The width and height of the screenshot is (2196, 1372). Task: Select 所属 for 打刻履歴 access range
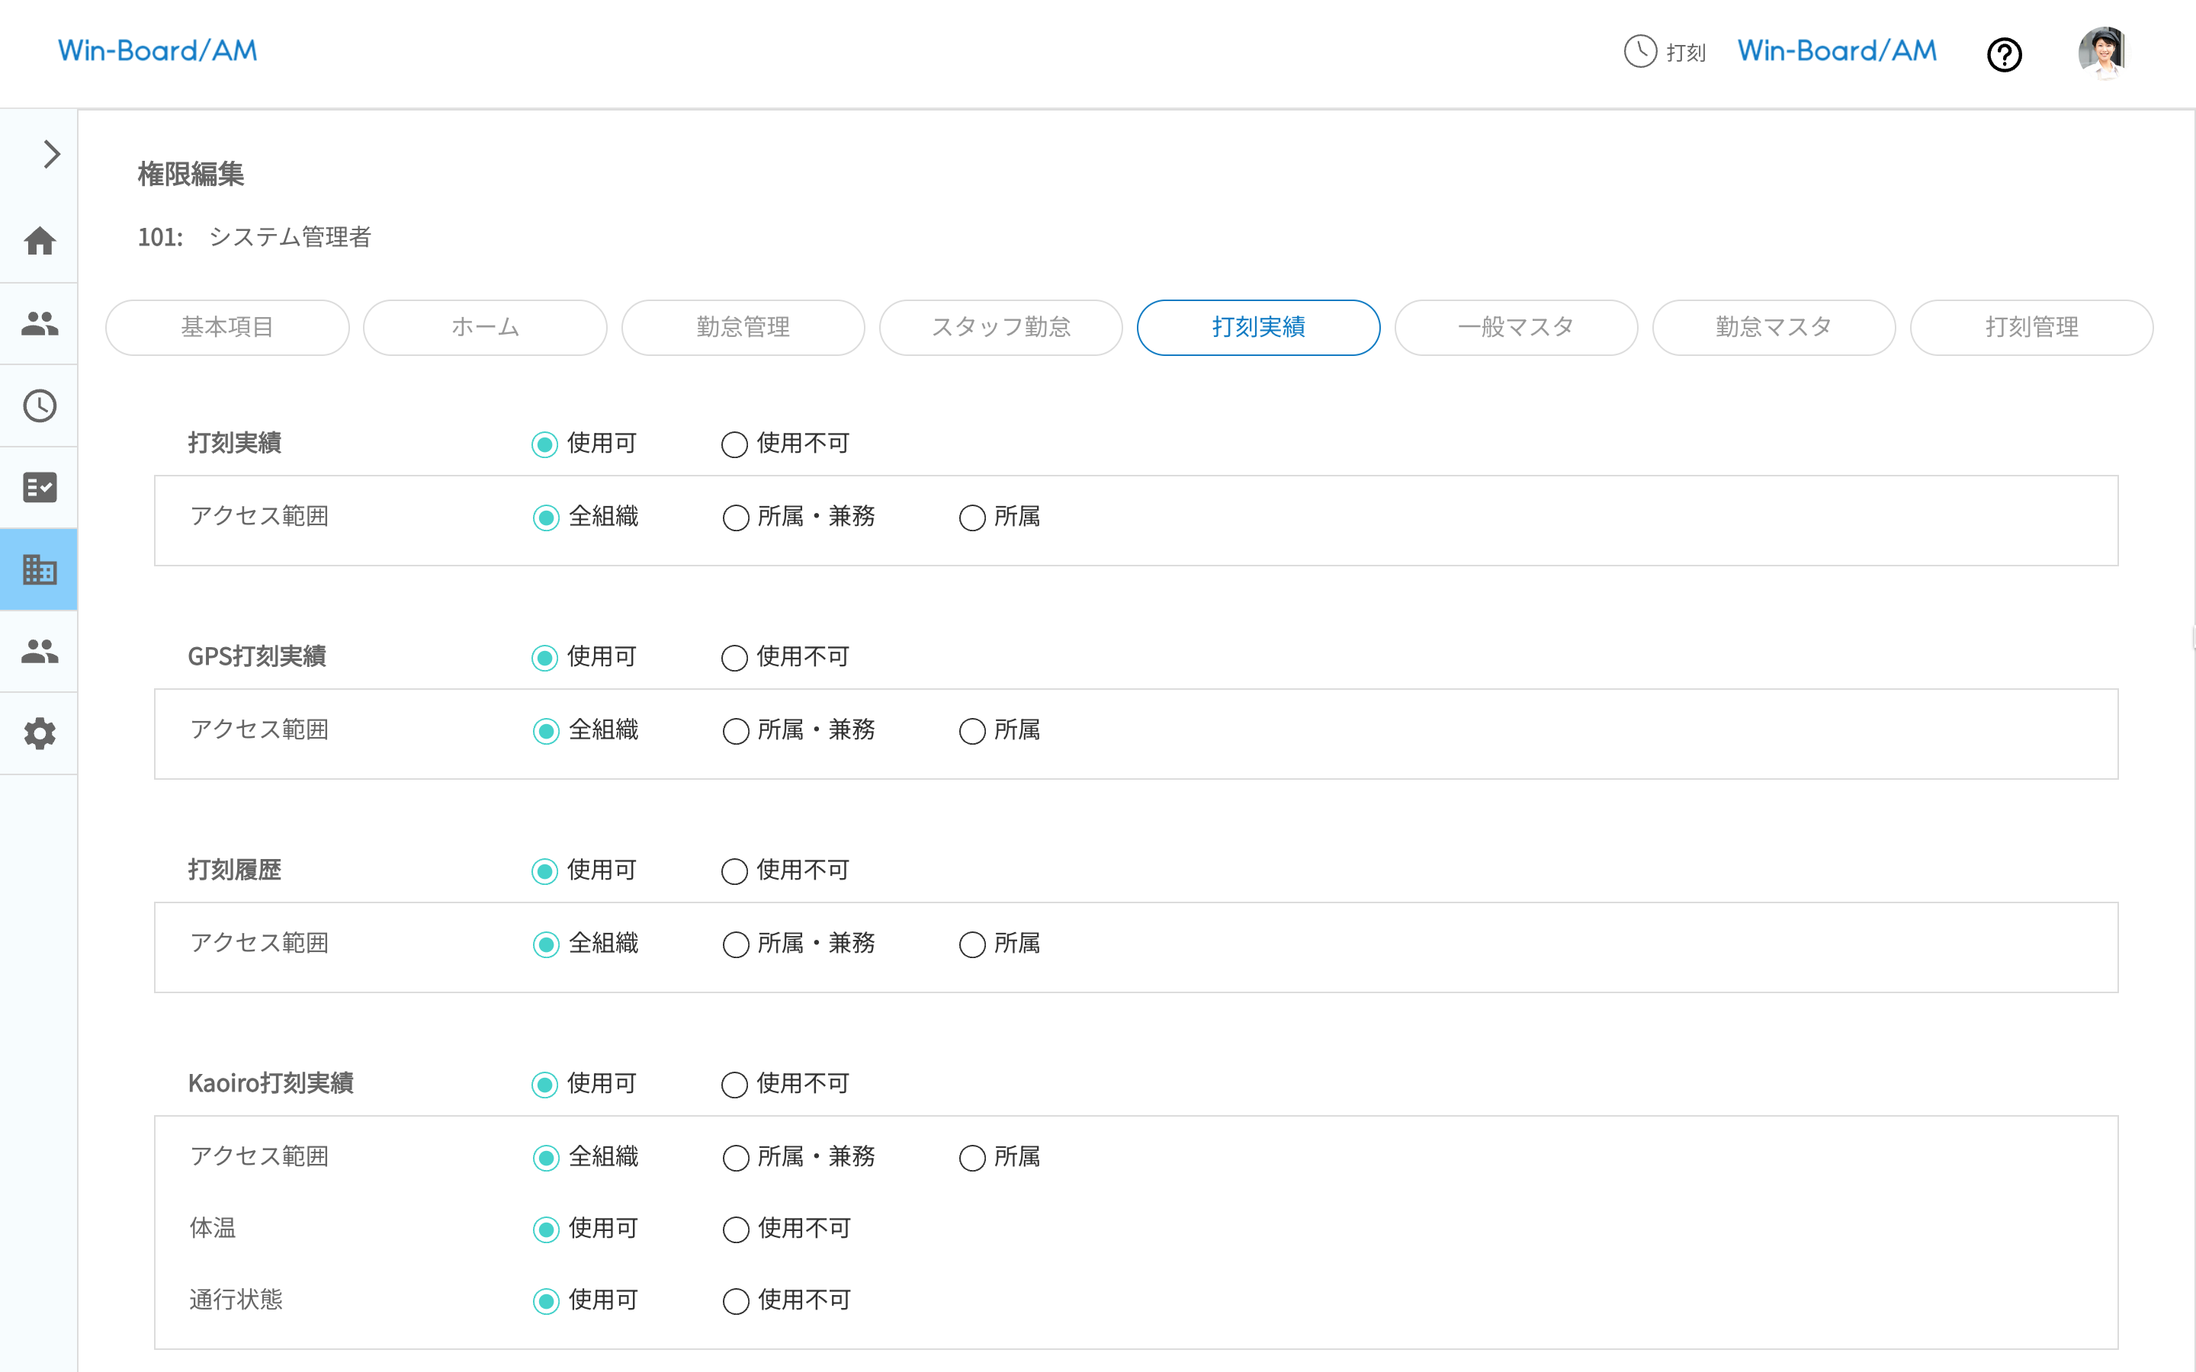[x=972, y=944]
